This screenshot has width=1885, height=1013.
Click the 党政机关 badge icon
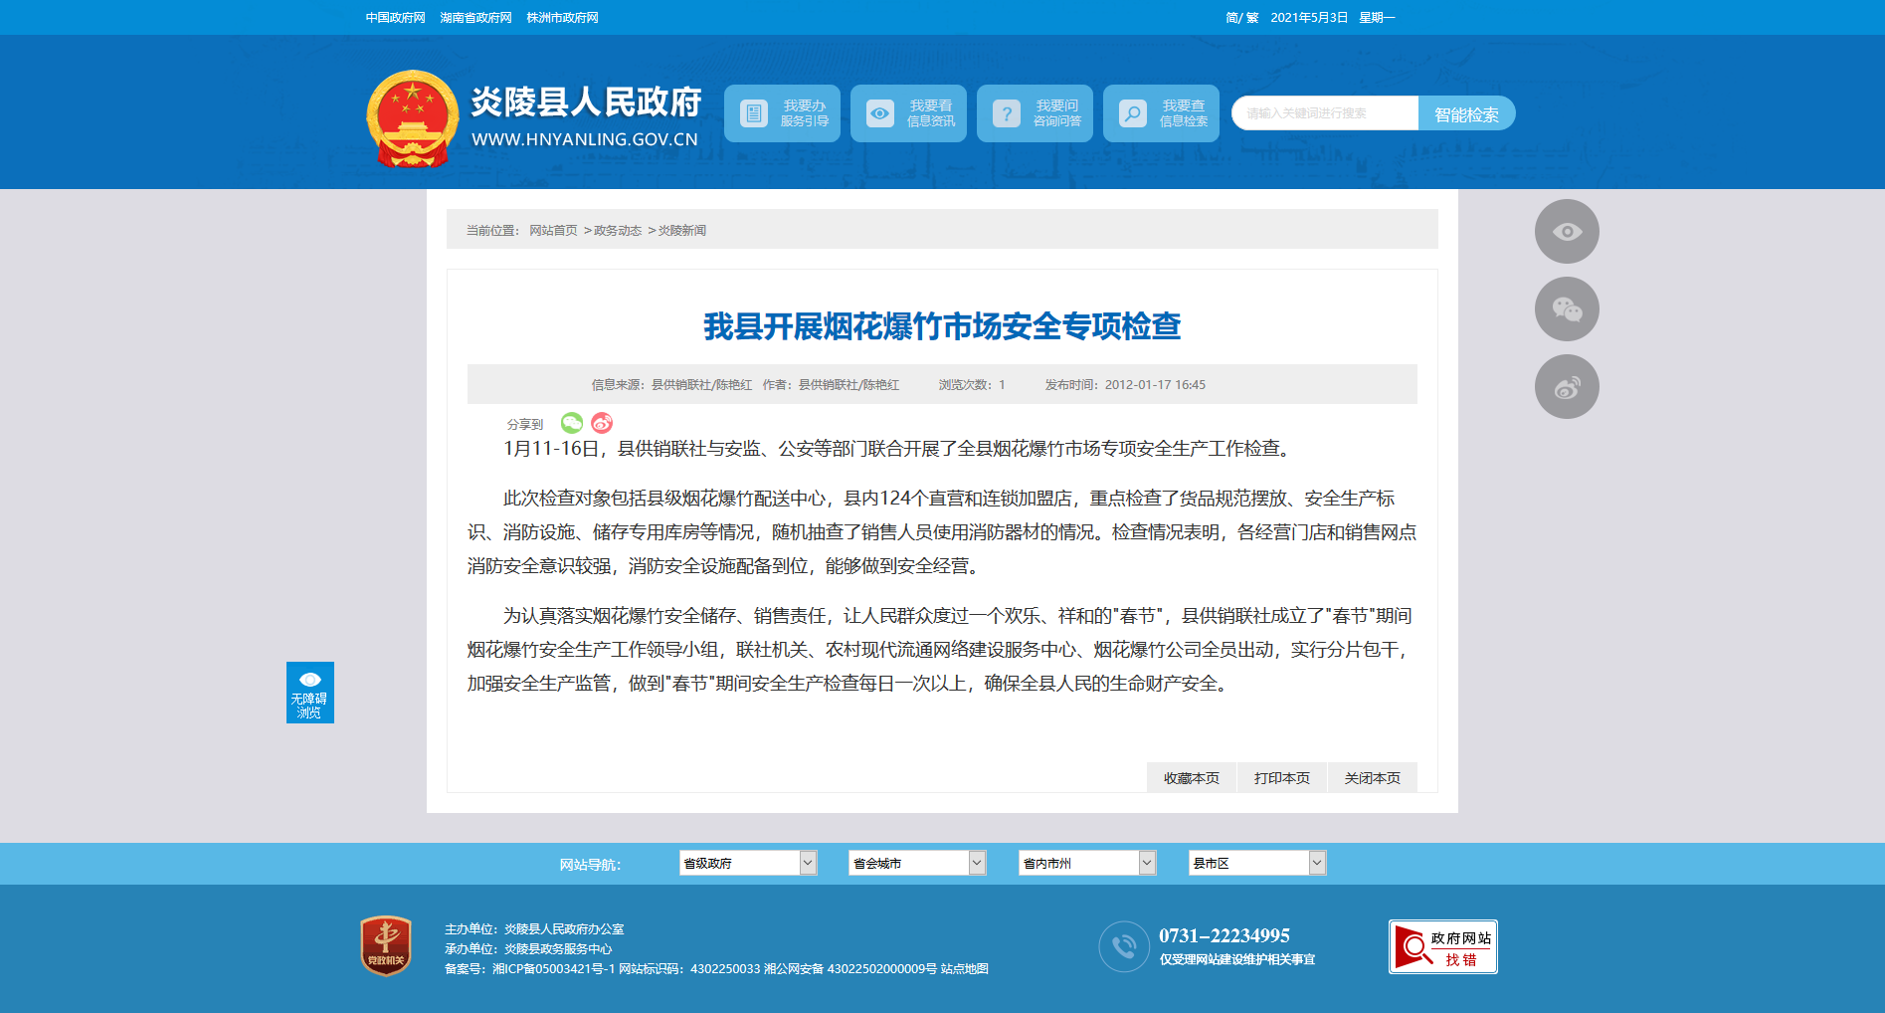point(386,945)
